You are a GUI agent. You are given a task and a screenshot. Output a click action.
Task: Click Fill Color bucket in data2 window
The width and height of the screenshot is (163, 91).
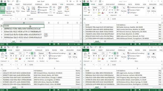click(99, 13)
